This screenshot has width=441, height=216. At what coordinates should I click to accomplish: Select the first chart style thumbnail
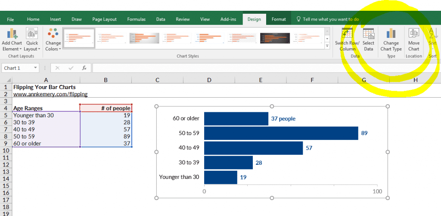[79, 38]
